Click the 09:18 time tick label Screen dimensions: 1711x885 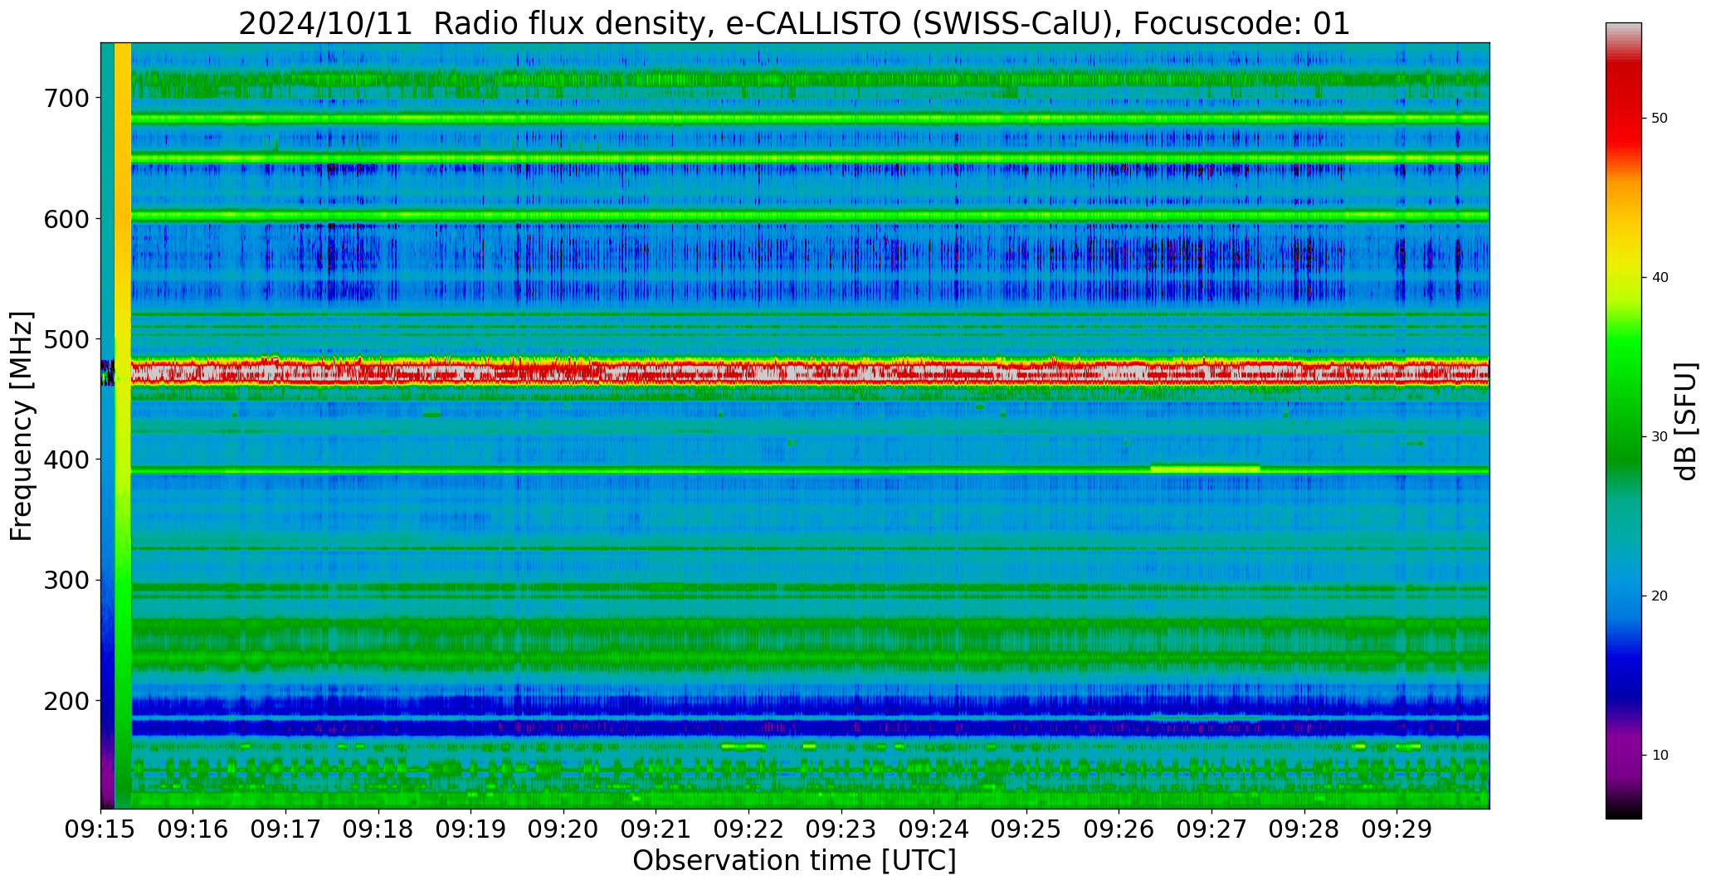pyautogui.click(x=378, y=829)
